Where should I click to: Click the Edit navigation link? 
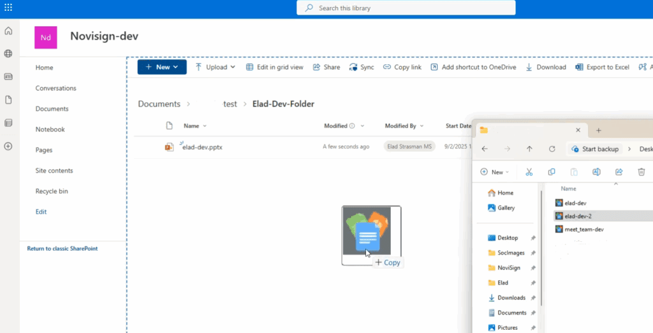pyautogui.click(x=41, y=212)
